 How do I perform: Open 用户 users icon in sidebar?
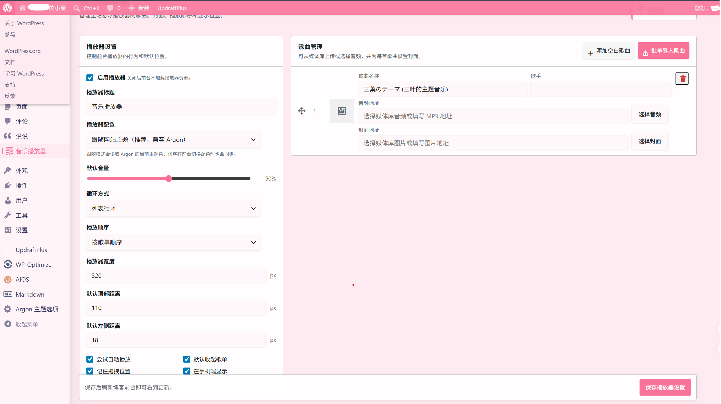tap(8, 200)
